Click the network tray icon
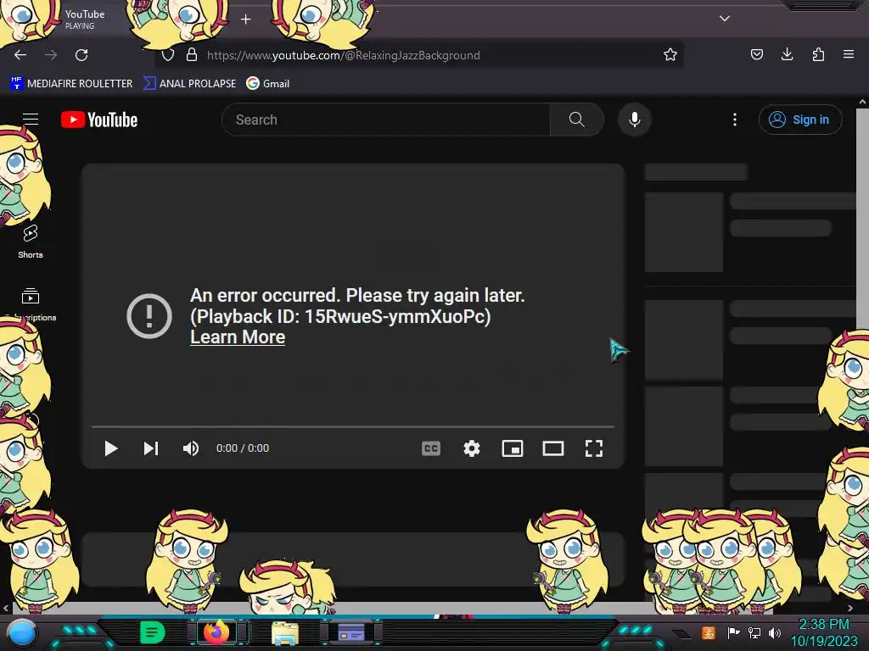Image resolution: width=869 pixels, height=651 pixels. click(754, 632)
